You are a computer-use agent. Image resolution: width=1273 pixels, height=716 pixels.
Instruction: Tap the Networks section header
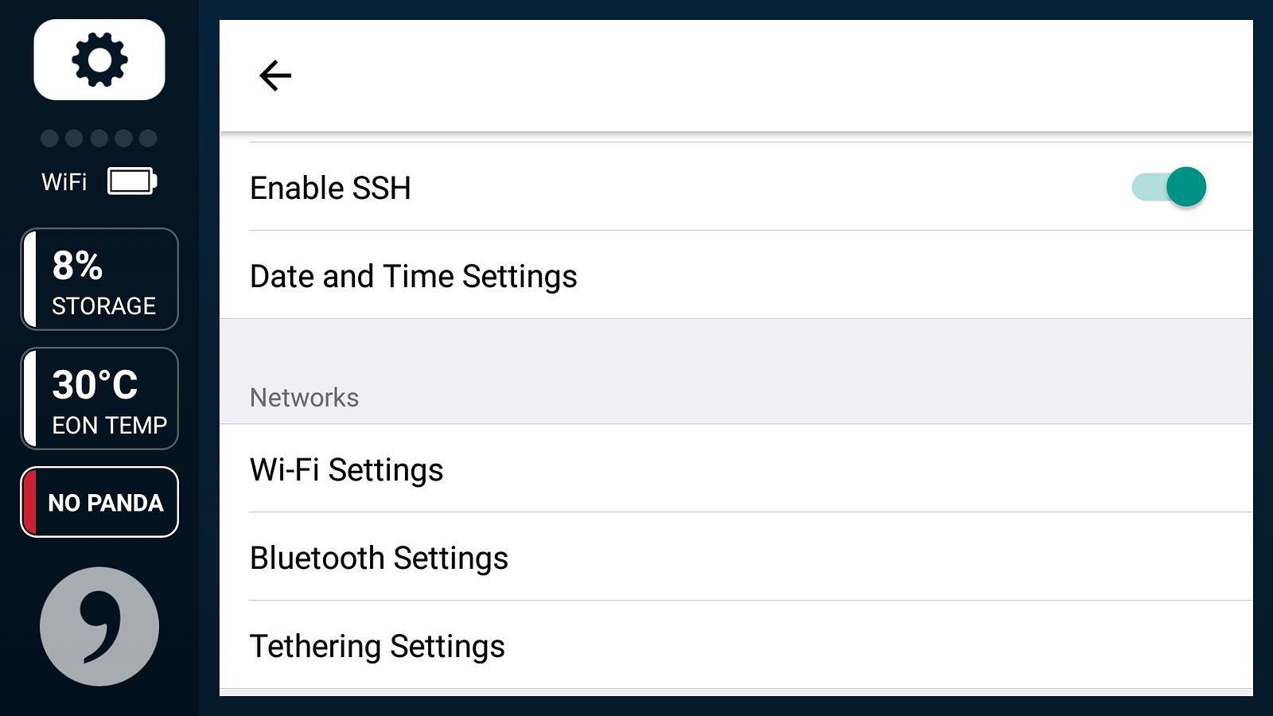(x=305, y=397)
